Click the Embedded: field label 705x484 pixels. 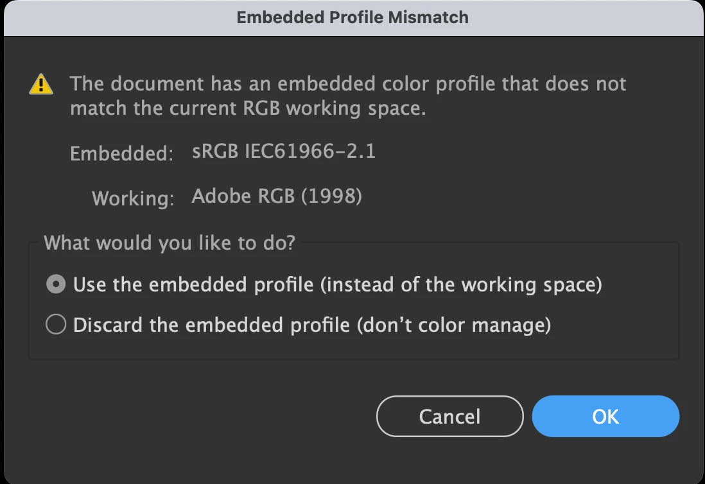121,153
